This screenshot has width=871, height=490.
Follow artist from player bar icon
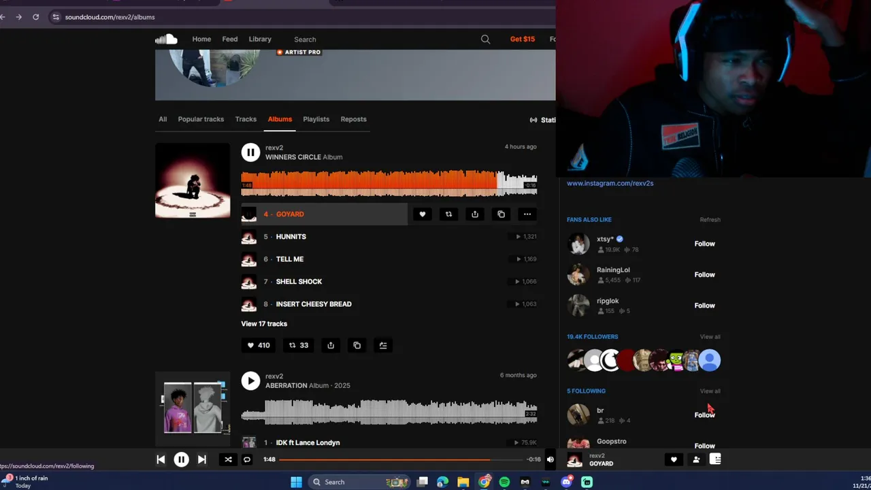[695, 460]
